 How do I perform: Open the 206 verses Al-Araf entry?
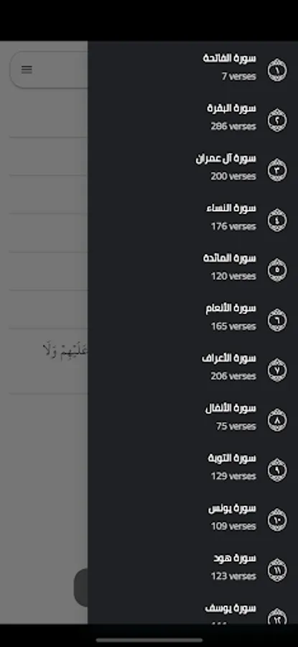tap(193, 367)
